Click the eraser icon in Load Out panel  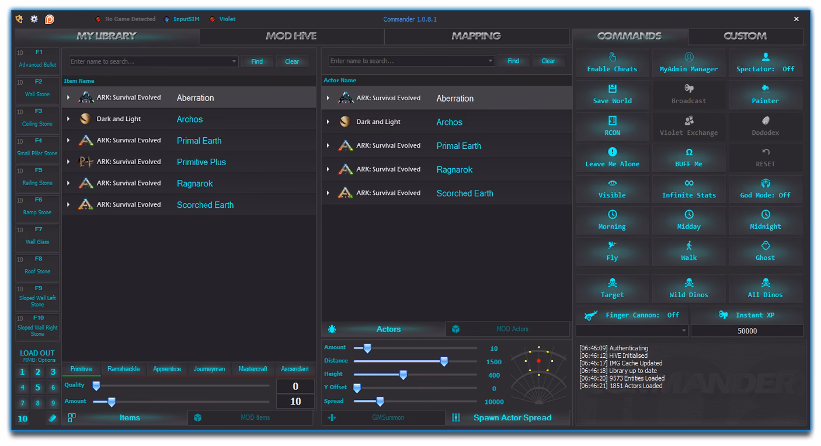click(53, 418)
